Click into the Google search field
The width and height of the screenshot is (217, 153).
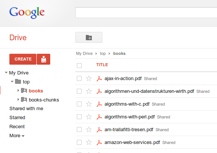click(x=146, y=13)
